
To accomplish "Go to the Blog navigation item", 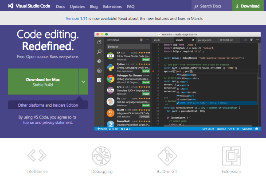I will click(94, 7).
